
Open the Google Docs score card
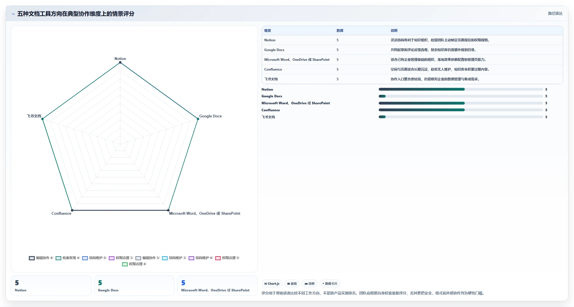[134, 286]
